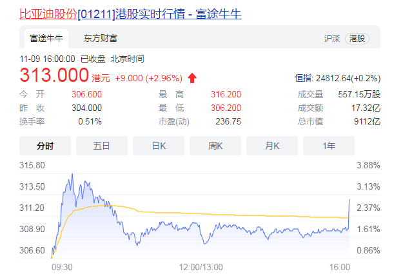The height and width of the screenshot is (276, 403).
Task: Click the 昨收 value 304.000
Action: (x=86, y=108)
